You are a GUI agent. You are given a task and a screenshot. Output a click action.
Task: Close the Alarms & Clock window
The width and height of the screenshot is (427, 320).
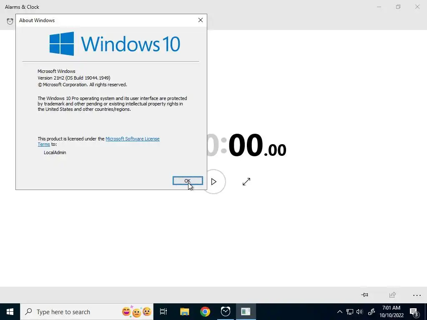417,7
